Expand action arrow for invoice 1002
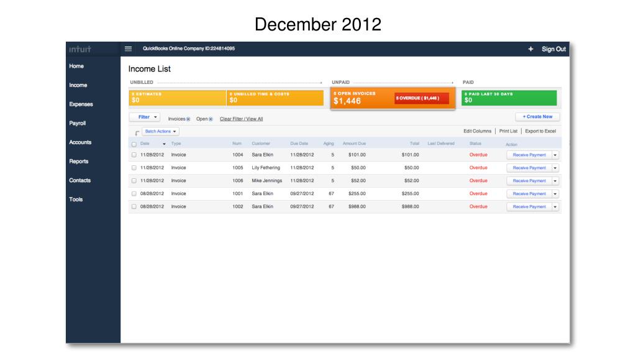This screenshot has width=636, height=358. click(555, 207)
